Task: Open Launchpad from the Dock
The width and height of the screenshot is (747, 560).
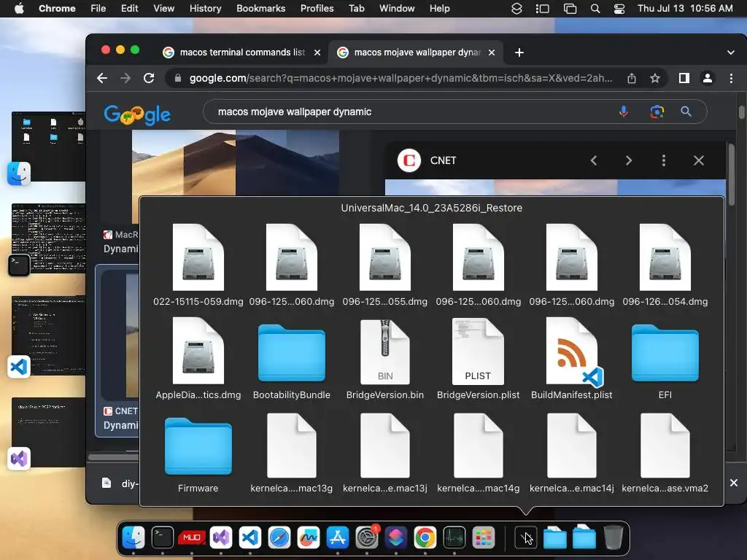Action: (x=483, y=537)
